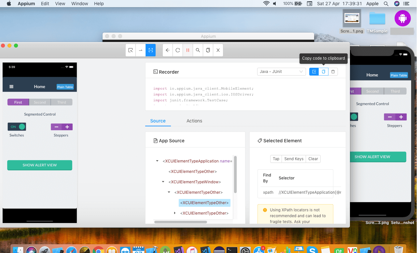Tap hamburger menu in inspector screenshot
417x253 pixels.
[x=11, y=87]
